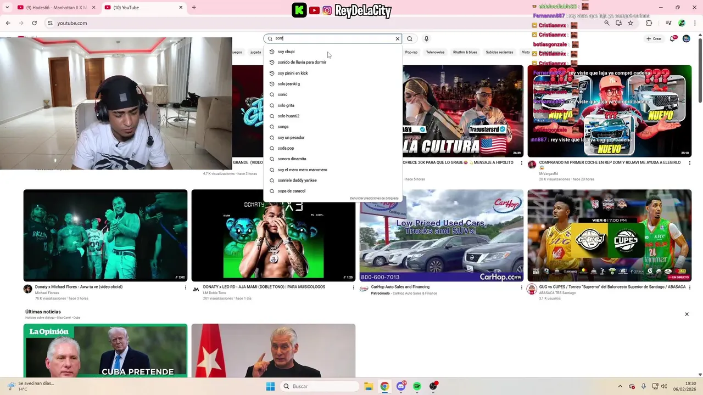Pick suggestion 'soy un pecador'
Image resolution: width=703 pixels, height=395 pixels.
(x=333, y=138)
